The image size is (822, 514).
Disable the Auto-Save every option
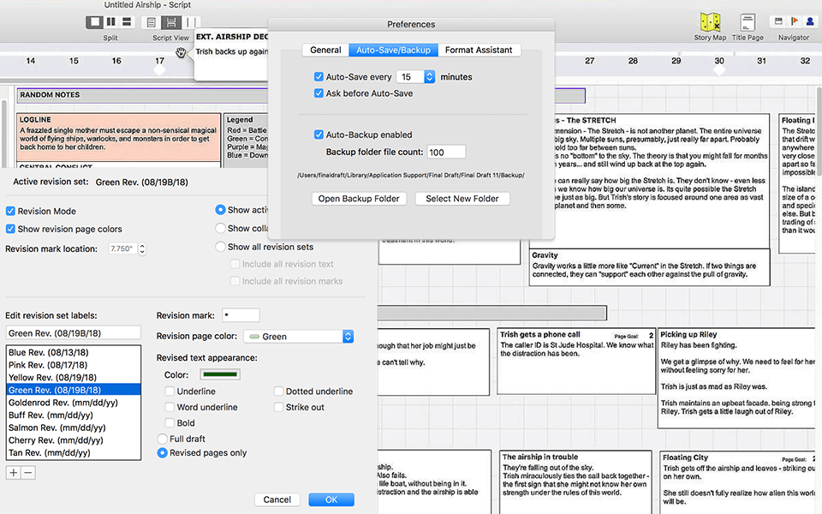320,76
